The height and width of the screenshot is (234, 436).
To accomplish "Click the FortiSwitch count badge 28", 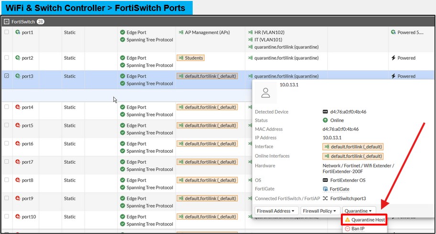I will [x=41, y=21].
